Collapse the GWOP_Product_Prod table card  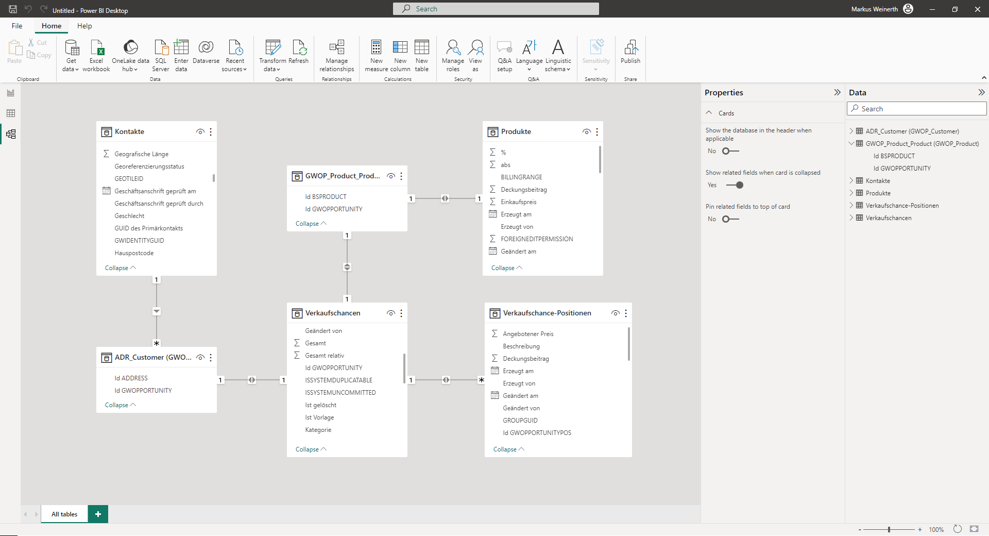311,224
